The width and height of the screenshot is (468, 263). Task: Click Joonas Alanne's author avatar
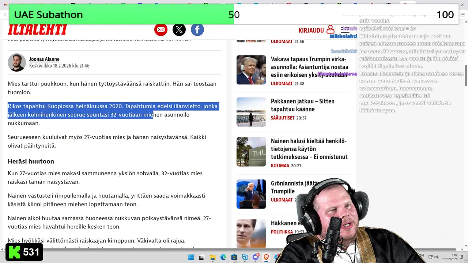(17, 62)
